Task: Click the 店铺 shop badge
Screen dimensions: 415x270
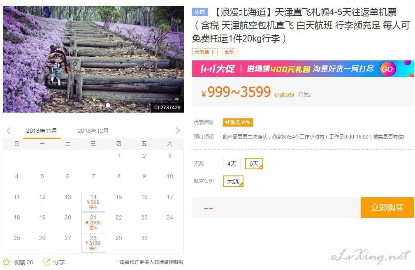Action: pos(200,12)
